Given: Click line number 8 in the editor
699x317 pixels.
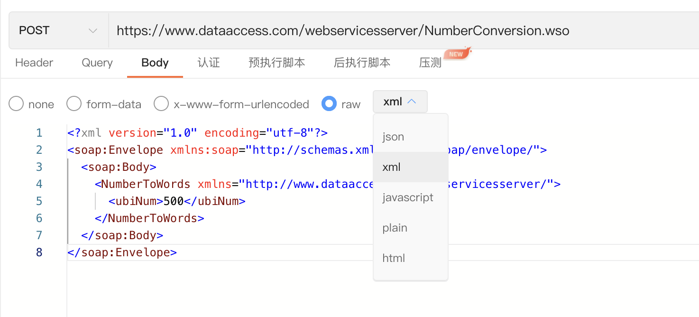Looking at the screenshot, I should click(39, 252).
